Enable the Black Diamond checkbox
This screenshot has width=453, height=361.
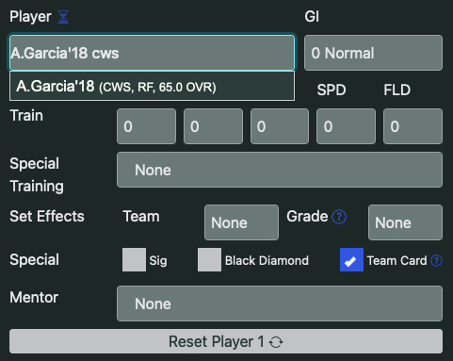point(209,260)
